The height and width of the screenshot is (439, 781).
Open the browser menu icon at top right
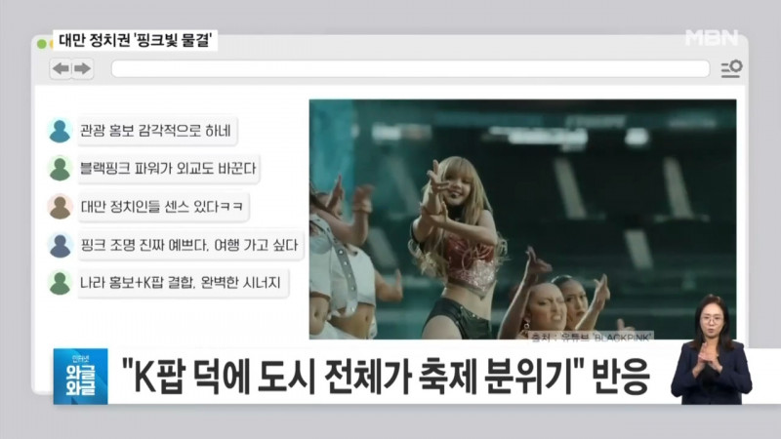(730, 68)
